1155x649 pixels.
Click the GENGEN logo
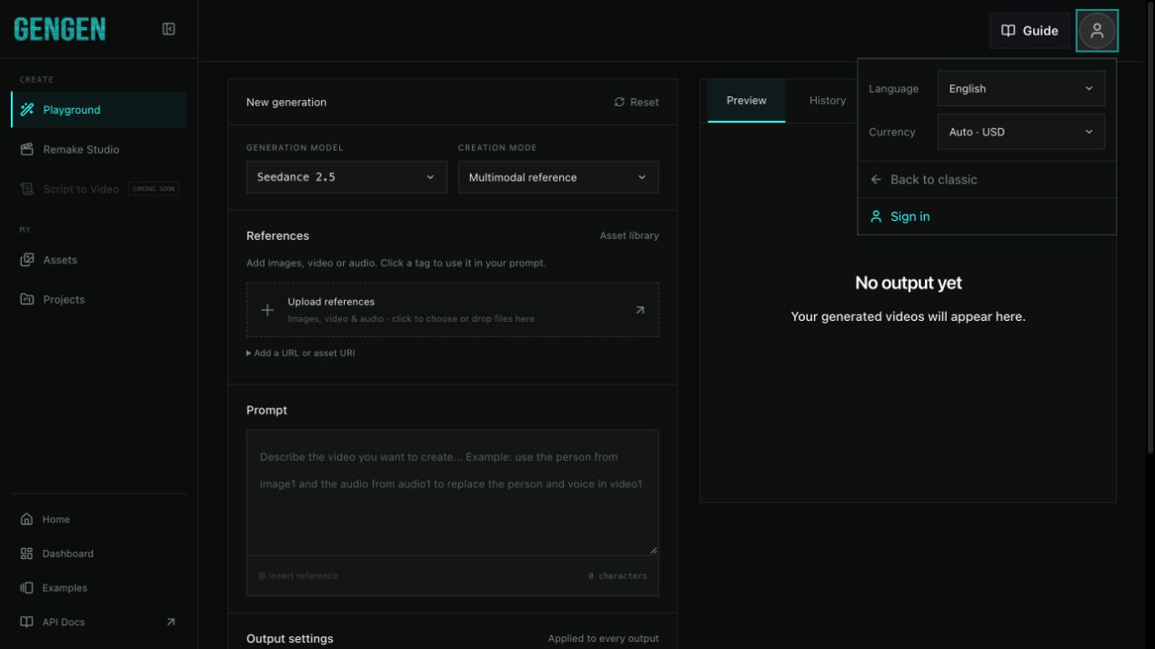60,29
